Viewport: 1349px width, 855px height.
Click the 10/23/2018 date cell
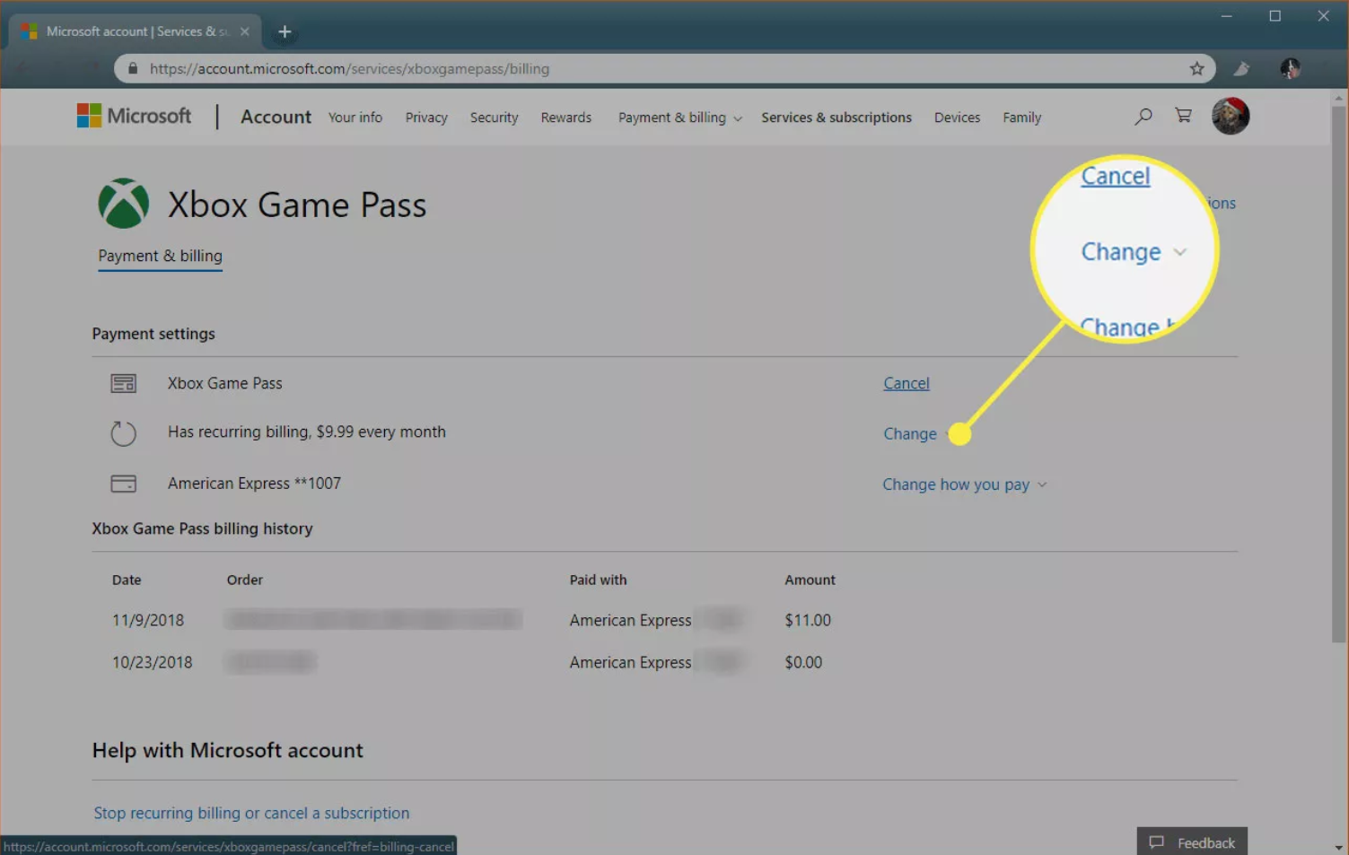tap(153, 662)
